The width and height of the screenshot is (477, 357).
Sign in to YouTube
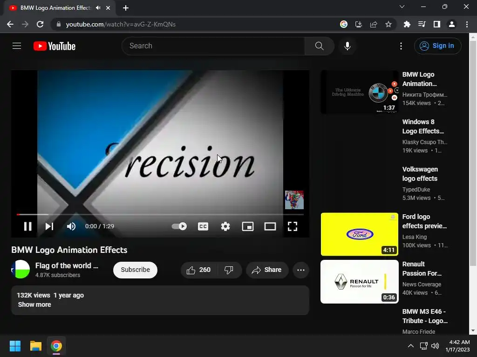(437, 46)
